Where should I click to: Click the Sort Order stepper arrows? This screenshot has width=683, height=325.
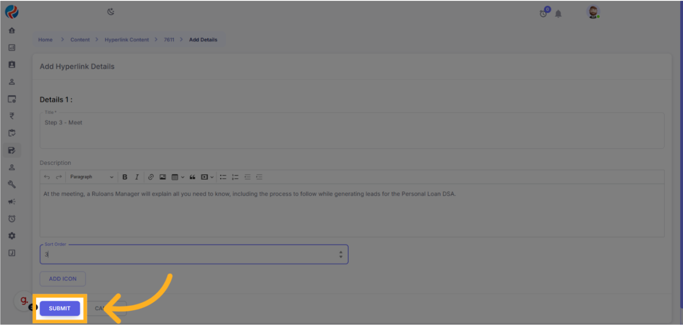pyautogui.click(x=340, y=254)
